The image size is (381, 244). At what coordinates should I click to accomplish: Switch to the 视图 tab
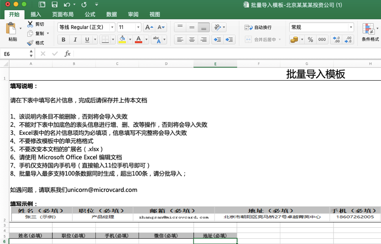click(155, 15)
